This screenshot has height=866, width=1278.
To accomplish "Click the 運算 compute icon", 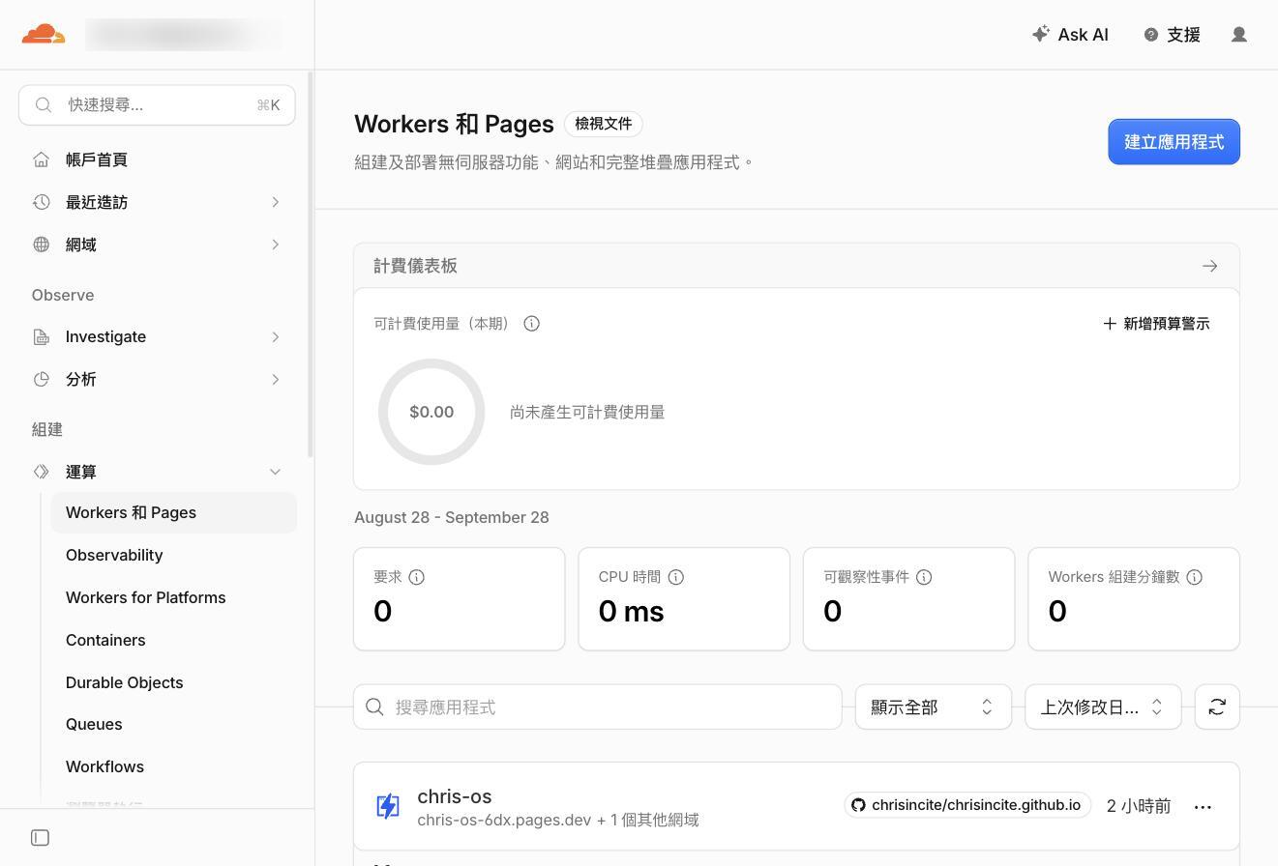I will (x=41, y=472).
